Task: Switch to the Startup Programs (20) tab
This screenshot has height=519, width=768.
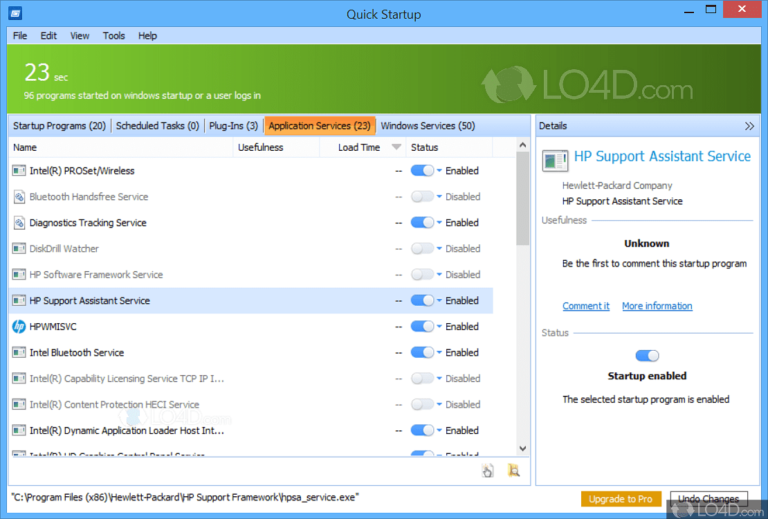Action: click(x=60, y=126)
